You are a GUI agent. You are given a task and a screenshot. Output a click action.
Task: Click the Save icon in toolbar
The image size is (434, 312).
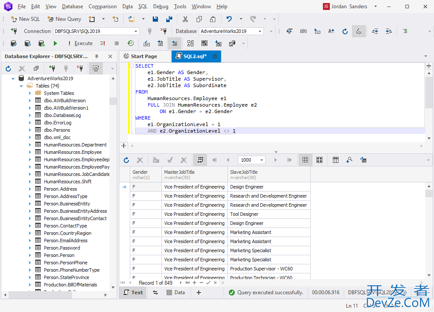[155, 19]
